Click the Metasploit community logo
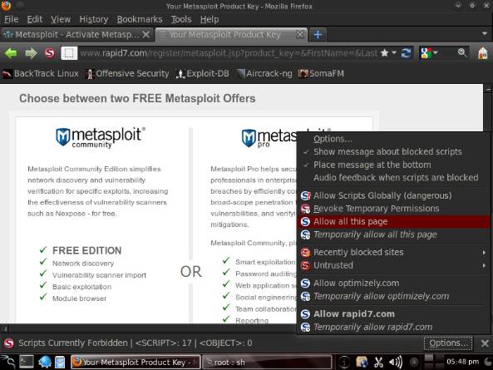 click(101, 137)
